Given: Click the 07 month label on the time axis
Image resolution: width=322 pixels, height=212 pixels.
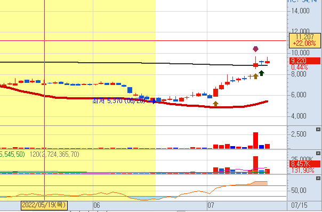Looking at the screenshot, I should [211, 205].
